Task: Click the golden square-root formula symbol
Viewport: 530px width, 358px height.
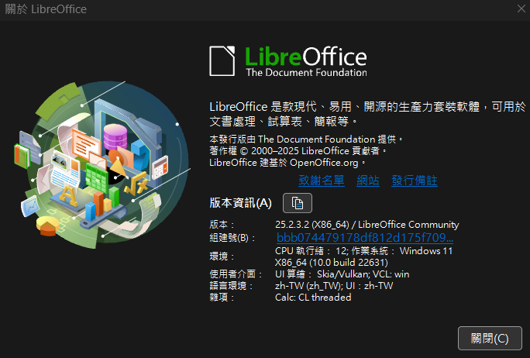Action: (x=136, y=184)
